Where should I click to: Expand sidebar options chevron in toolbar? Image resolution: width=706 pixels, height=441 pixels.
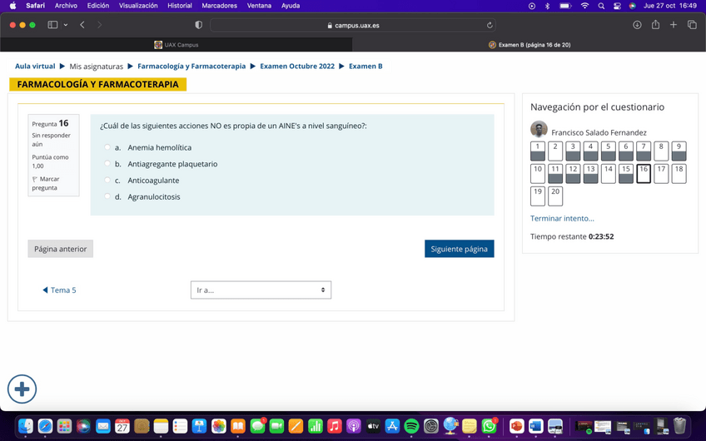(x=66, y=25)
